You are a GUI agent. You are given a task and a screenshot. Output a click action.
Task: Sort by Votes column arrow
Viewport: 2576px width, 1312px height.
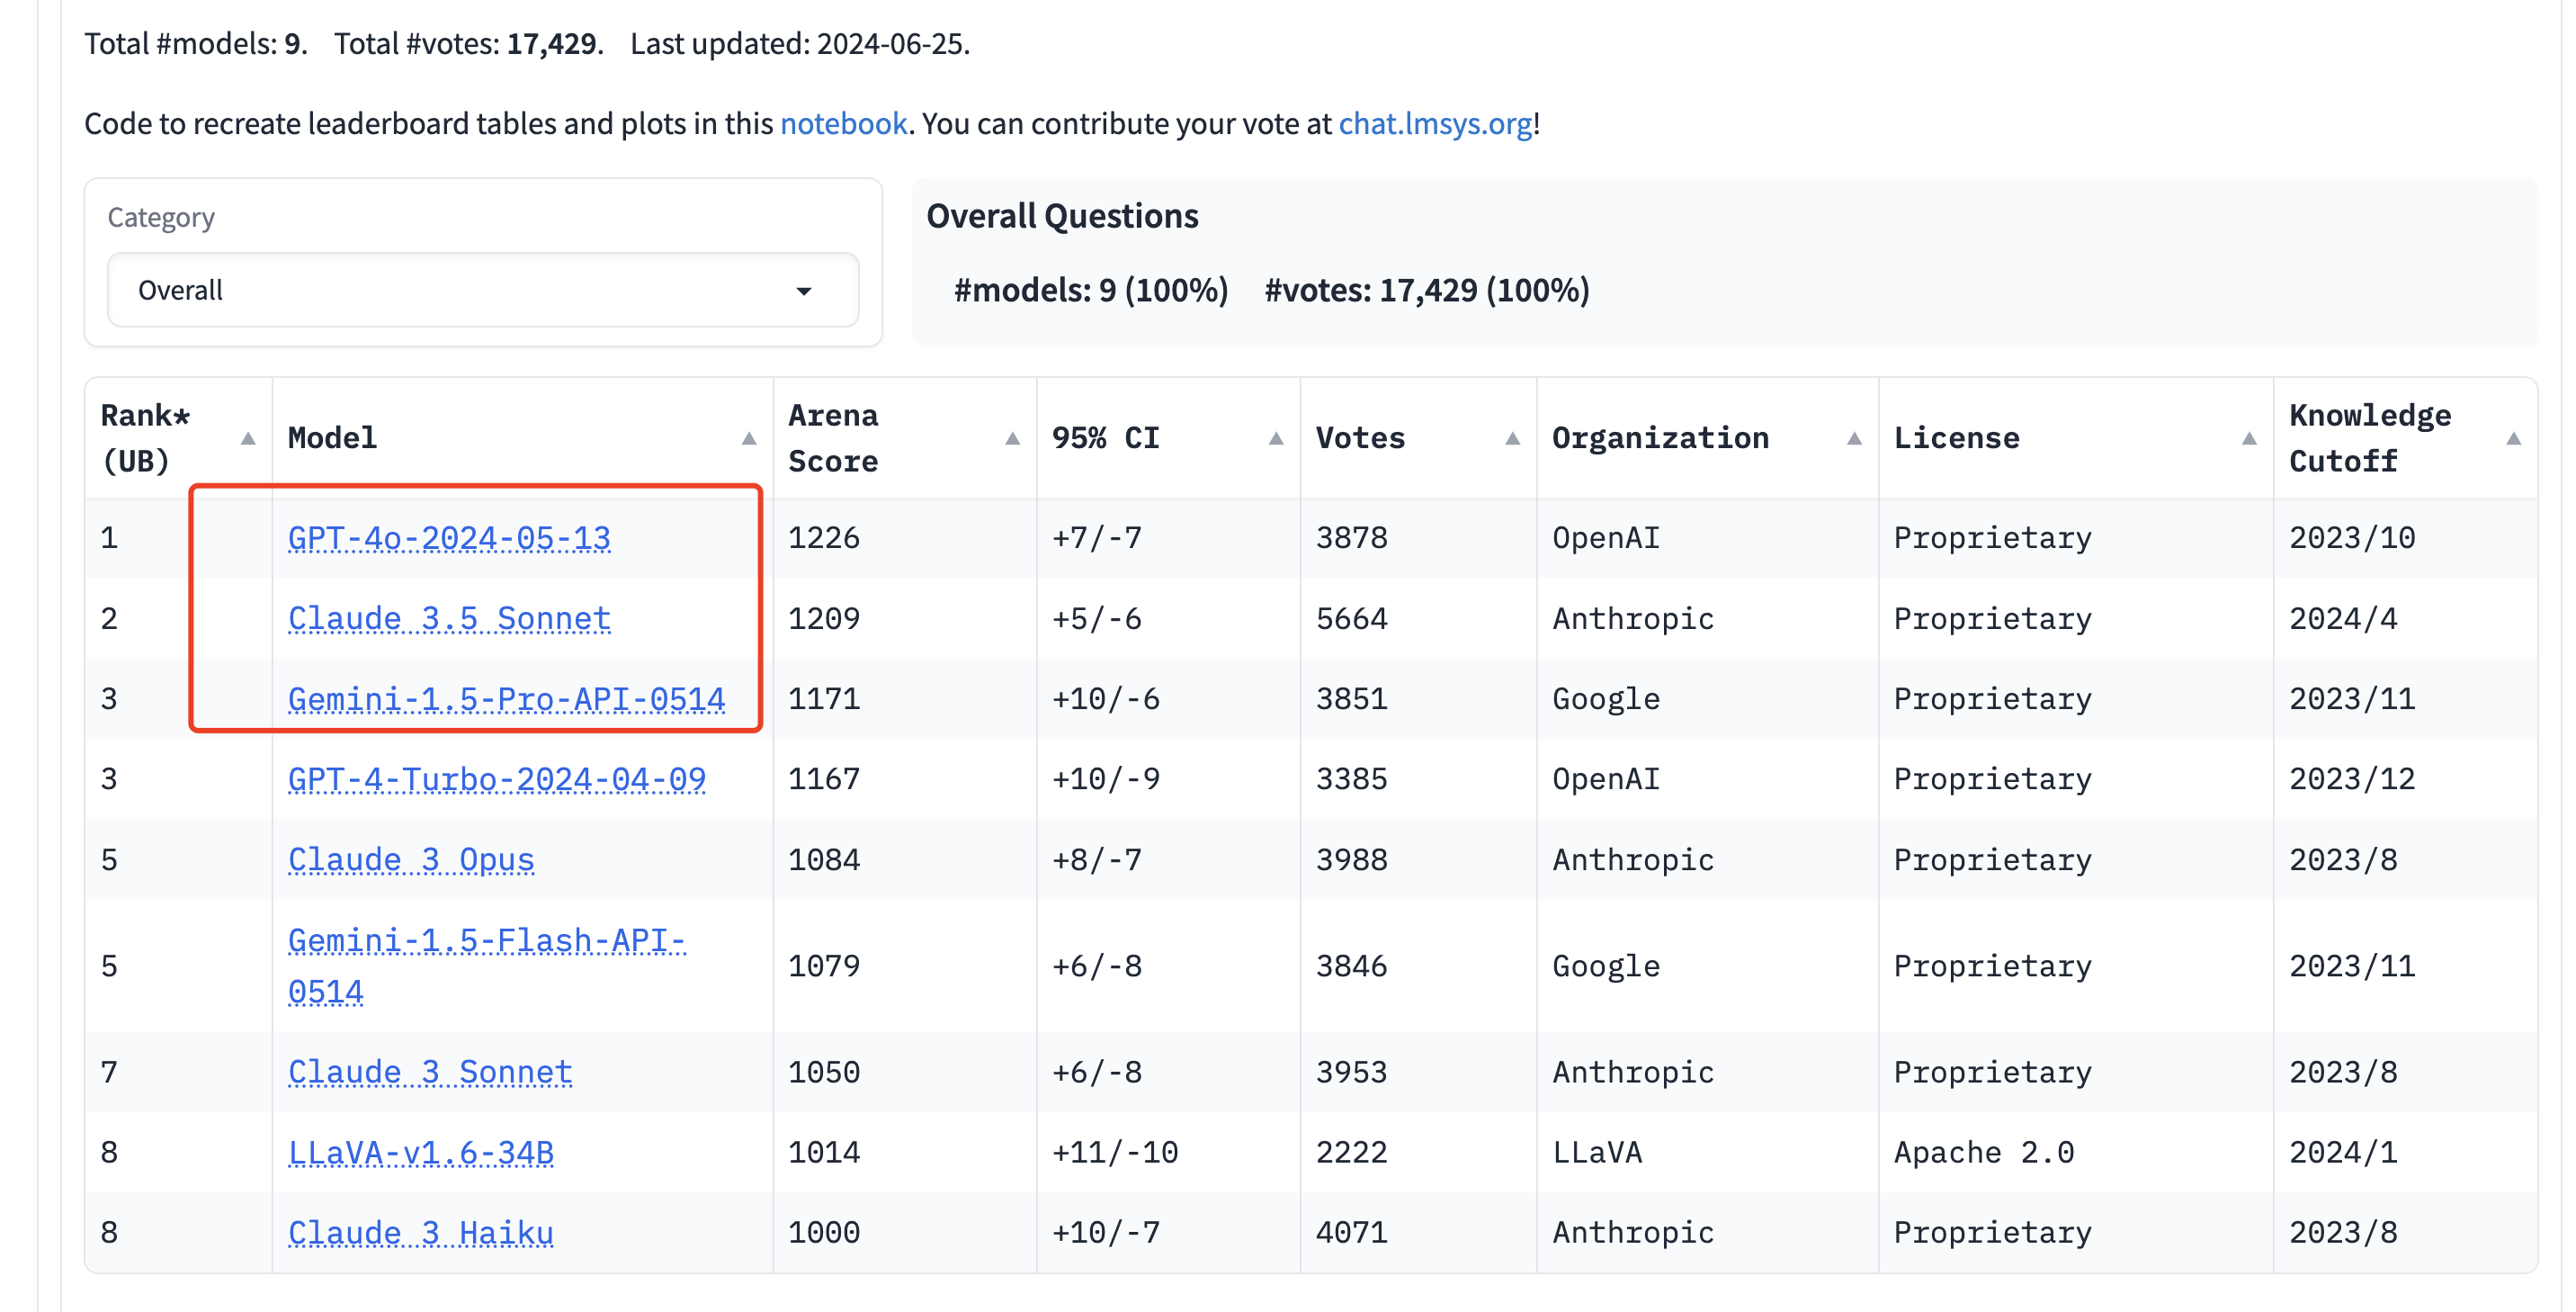1512,438
